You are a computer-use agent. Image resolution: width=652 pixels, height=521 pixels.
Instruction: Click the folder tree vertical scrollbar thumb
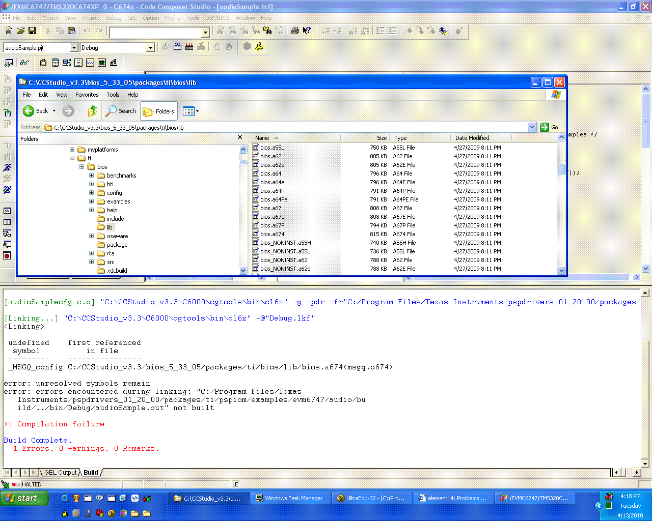point(243,163)
